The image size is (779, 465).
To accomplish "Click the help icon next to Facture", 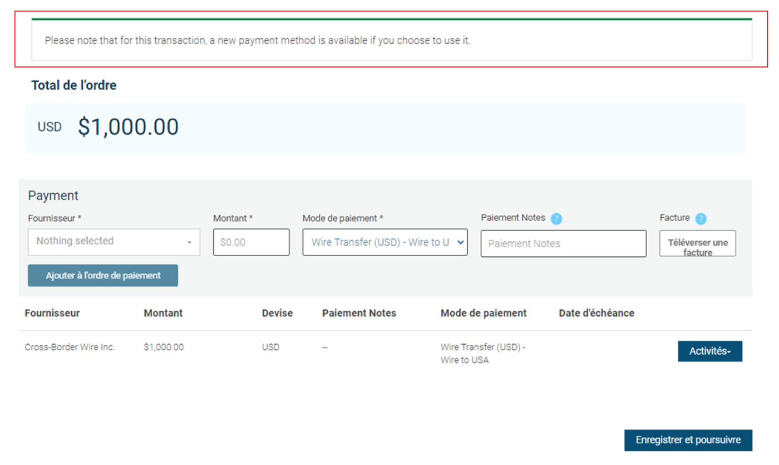I will coord(701,219).
